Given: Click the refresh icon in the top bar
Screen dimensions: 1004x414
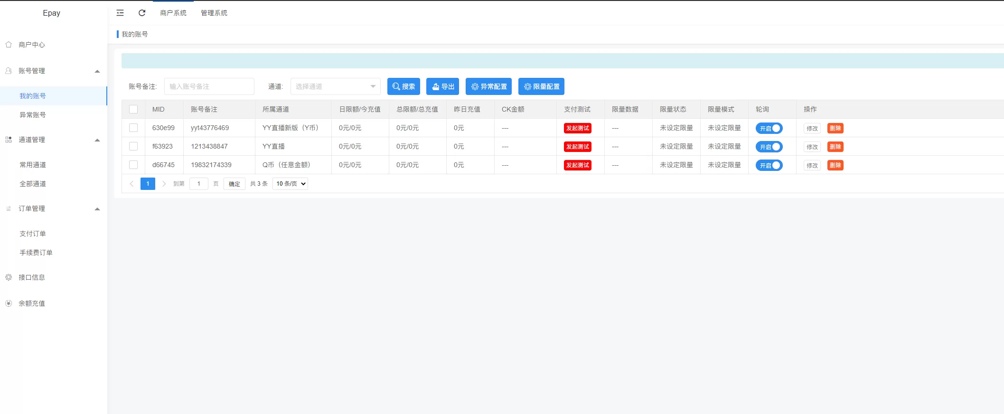Looking at the screenshot, I should click(142, 13).
